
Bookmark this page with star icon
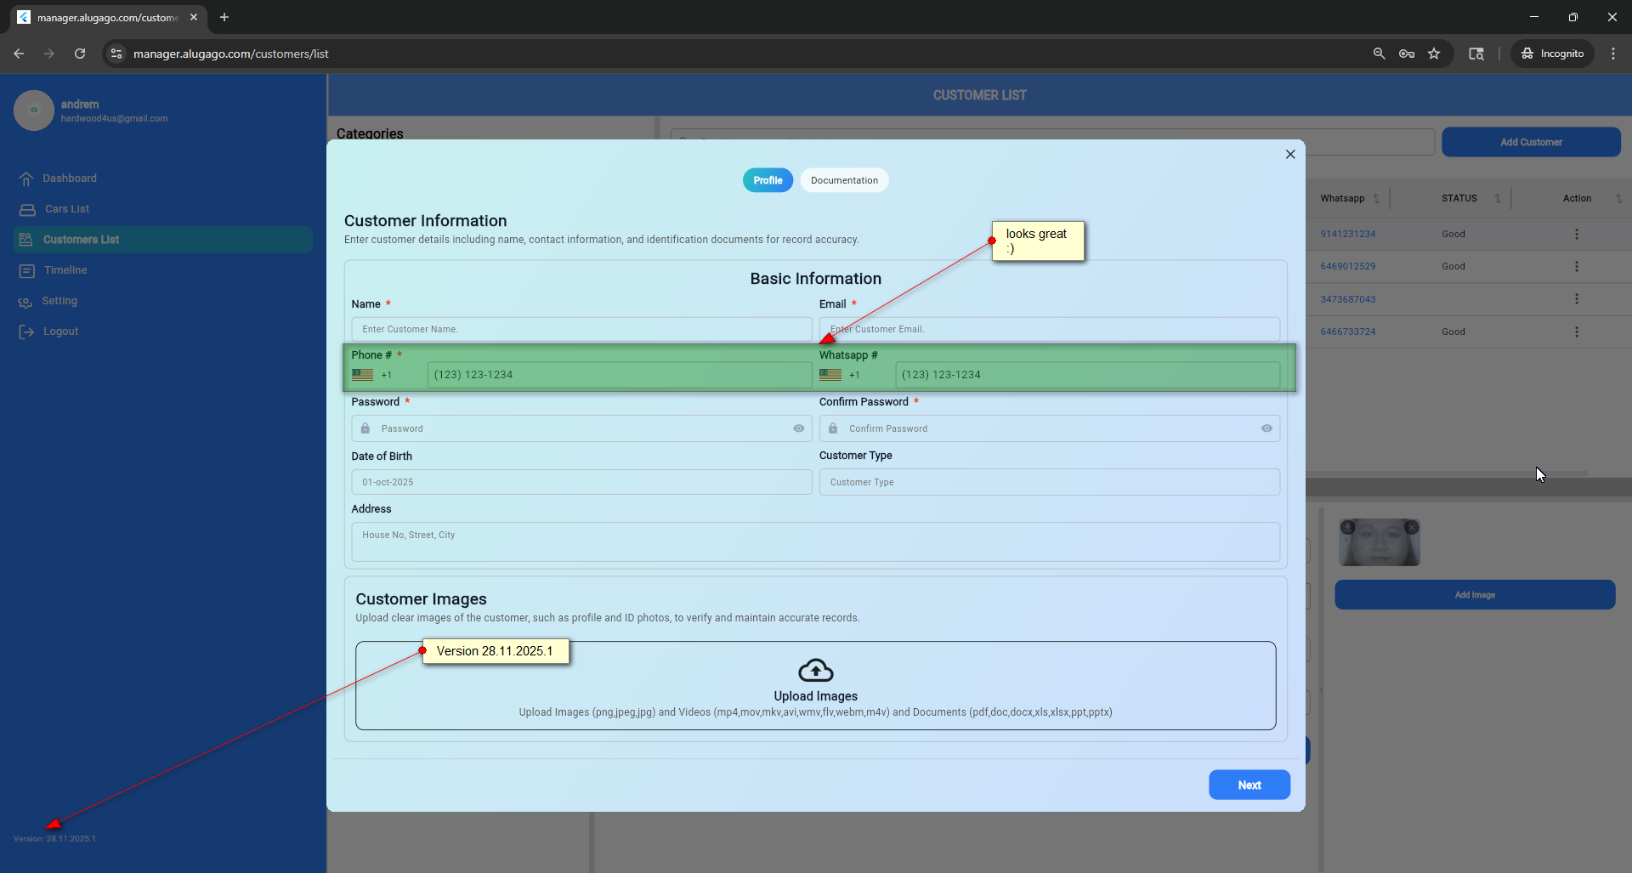1434,54
